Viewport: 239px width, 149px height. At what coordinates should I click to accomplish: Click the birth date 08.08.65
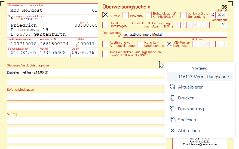[86, 25]
